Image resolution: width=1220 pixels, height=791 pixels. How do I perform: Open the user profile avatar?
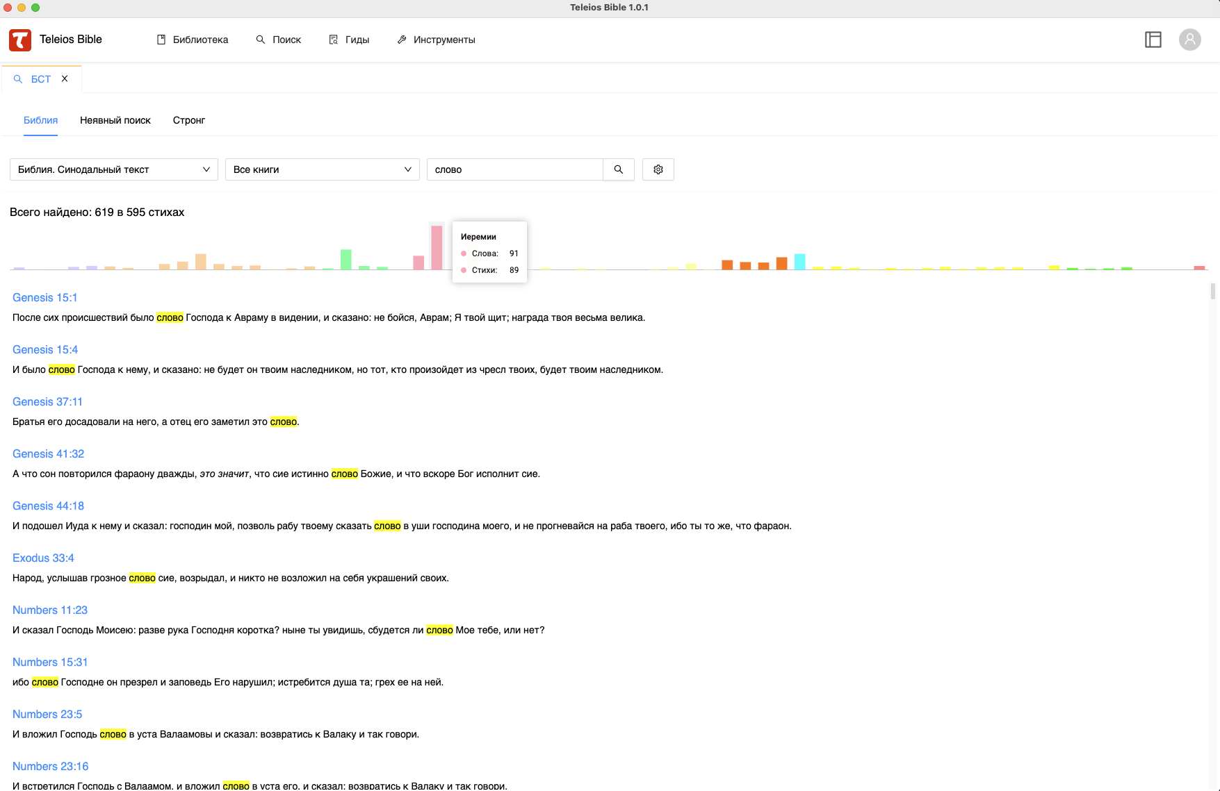pyautogui.click(x=1189, y=40)
